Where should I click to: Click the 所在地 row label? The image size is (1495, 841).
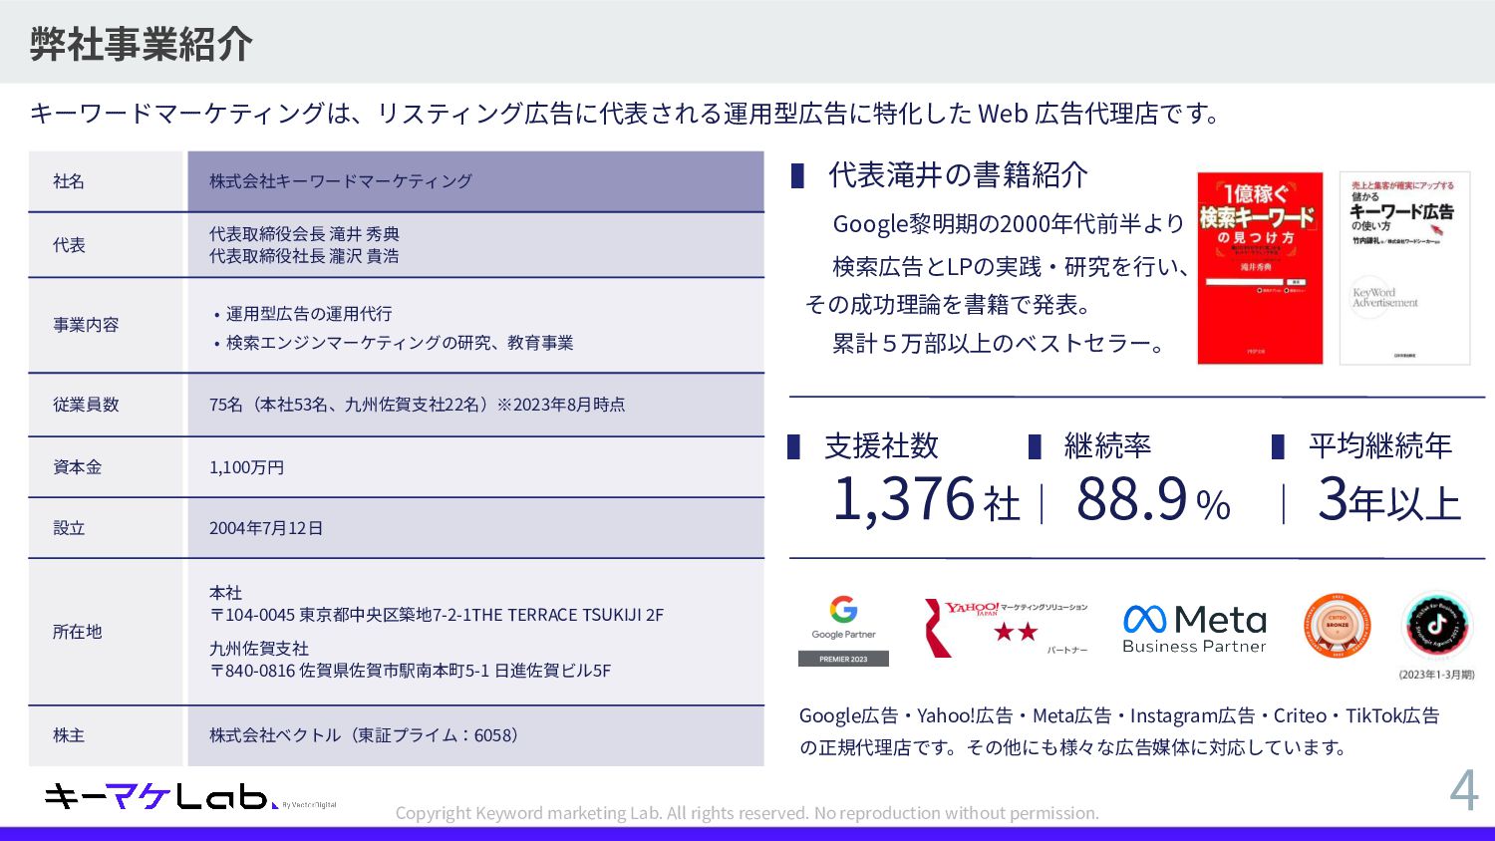click(77, 632)
